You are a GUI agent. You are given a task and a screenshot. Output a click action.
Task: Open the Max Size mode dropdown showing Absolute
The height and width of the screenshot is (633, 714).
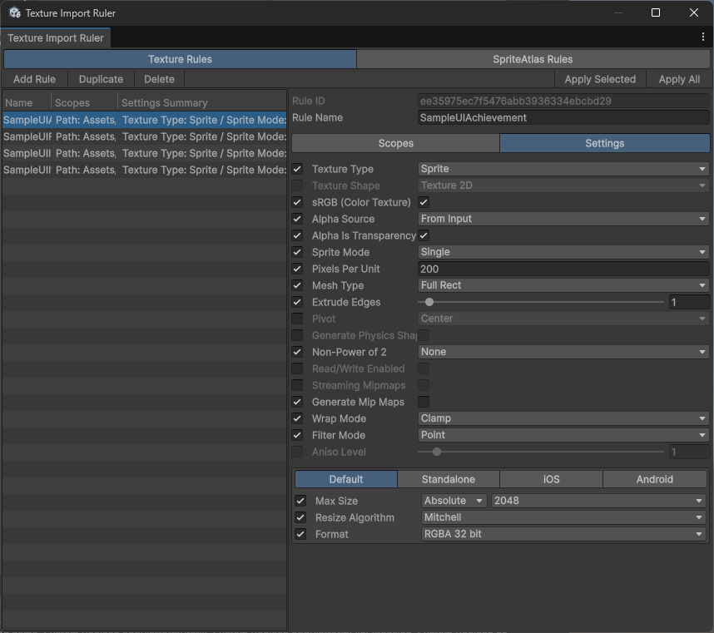coord(454,501)
